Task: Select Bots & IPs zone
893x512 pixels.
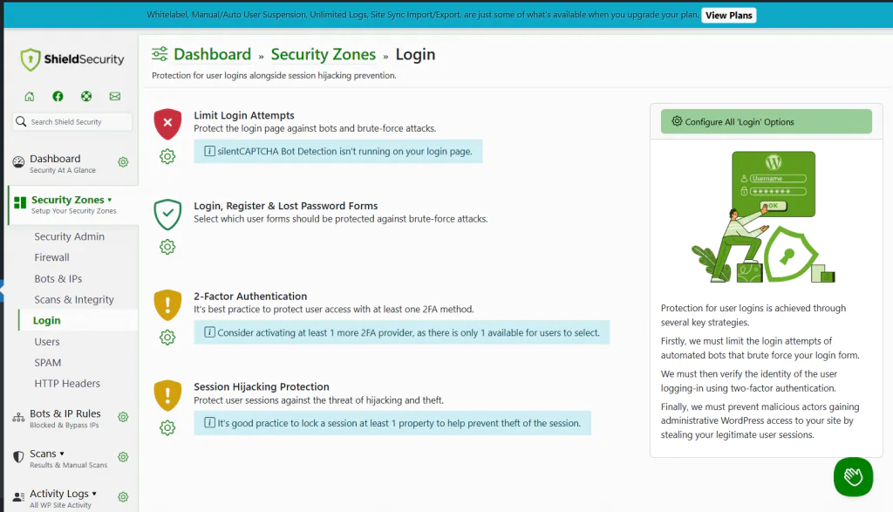Action: [x=58, y=278]
